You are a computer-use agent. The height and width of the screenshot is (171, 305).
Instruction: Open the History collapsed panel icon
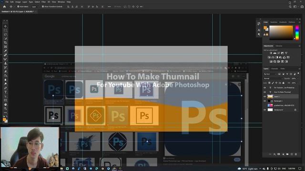[259, 24]
